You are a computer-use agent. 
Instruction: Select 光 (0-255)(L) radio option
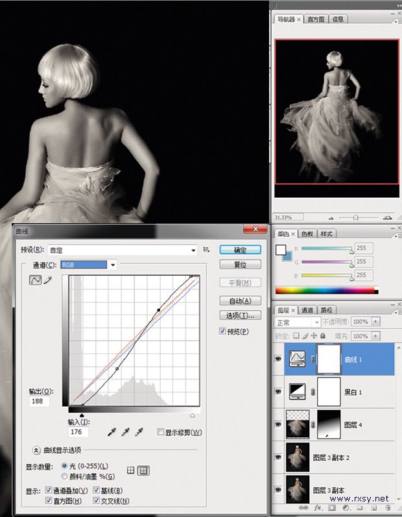[64, 466]
